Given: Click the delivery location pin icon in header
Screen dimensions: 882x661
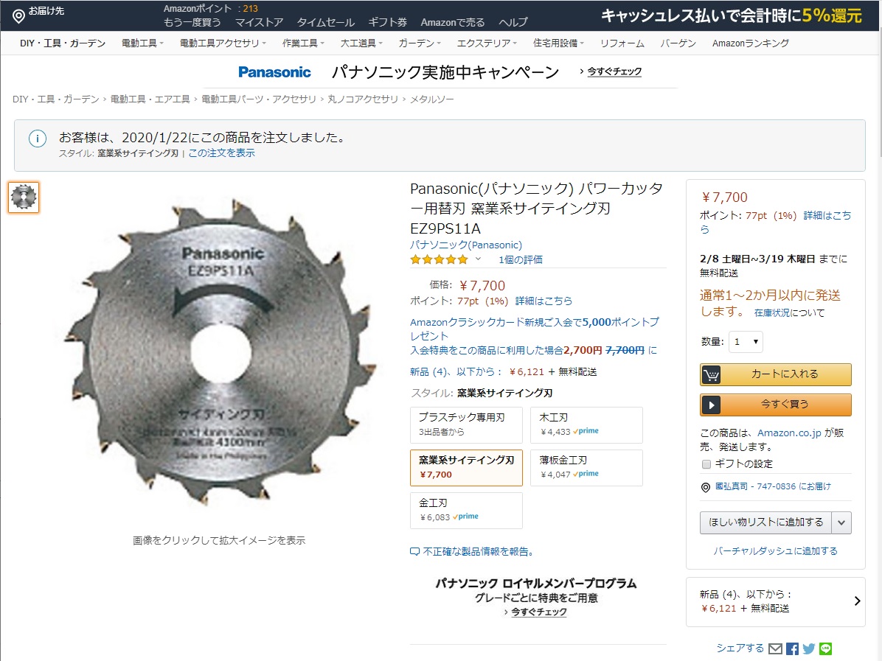Looking at the screenshot, I should coord(18,16).
